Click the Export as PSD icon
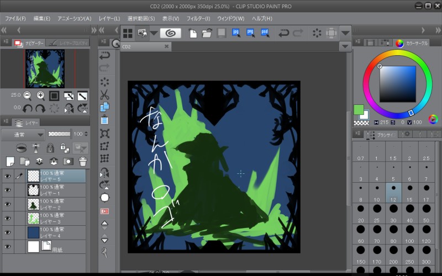 point(265,33)
